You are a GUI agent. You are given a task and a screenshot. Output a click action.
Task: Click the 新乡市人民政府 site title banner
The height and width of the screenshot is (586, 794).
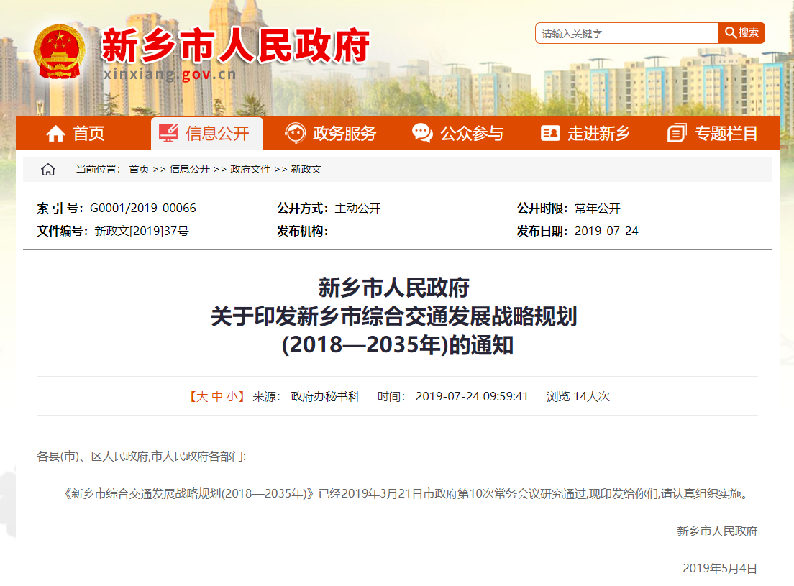point(235,46)
